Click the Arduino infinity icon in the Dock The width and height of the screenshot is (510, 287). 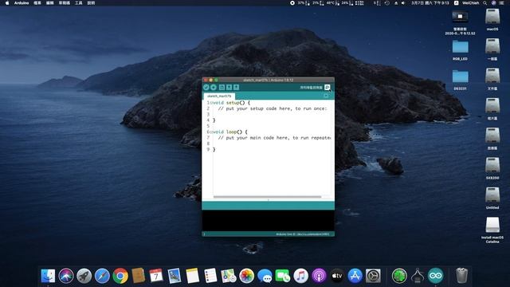[436, 276]
